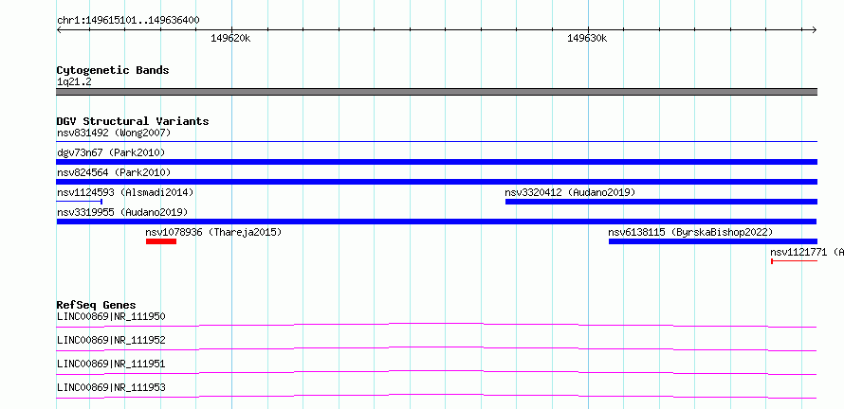Open the nsv3319955 (Audano2019) label
This screenshot has width=844, height=409.
pyautogui.click(x=122, y=212)
